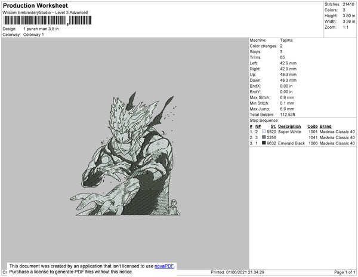Select the 'Super White' description cell
This screenshot has height=277, width=358.
[x=289, y=132]
